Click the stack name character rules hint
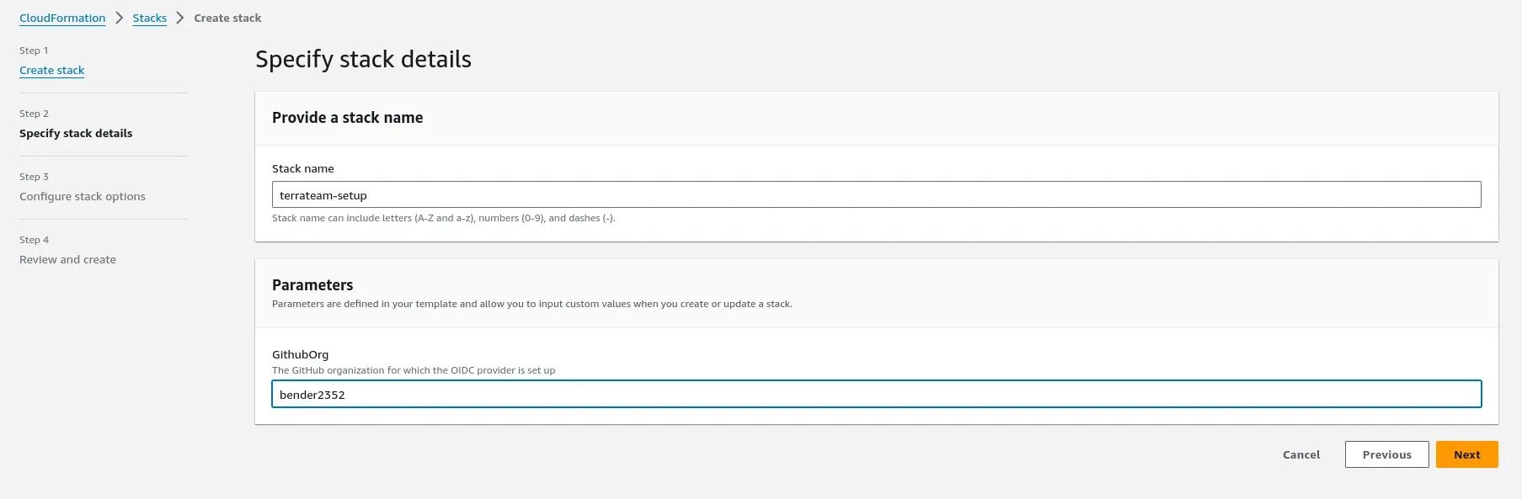The width and height of the screenshot is (1522, 499). [444, 218]
